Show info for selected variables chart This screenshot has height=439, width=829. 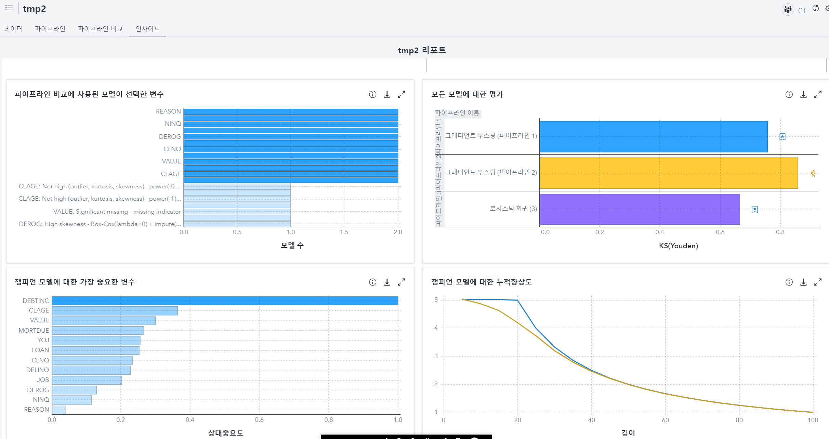(x=372, y=94)
